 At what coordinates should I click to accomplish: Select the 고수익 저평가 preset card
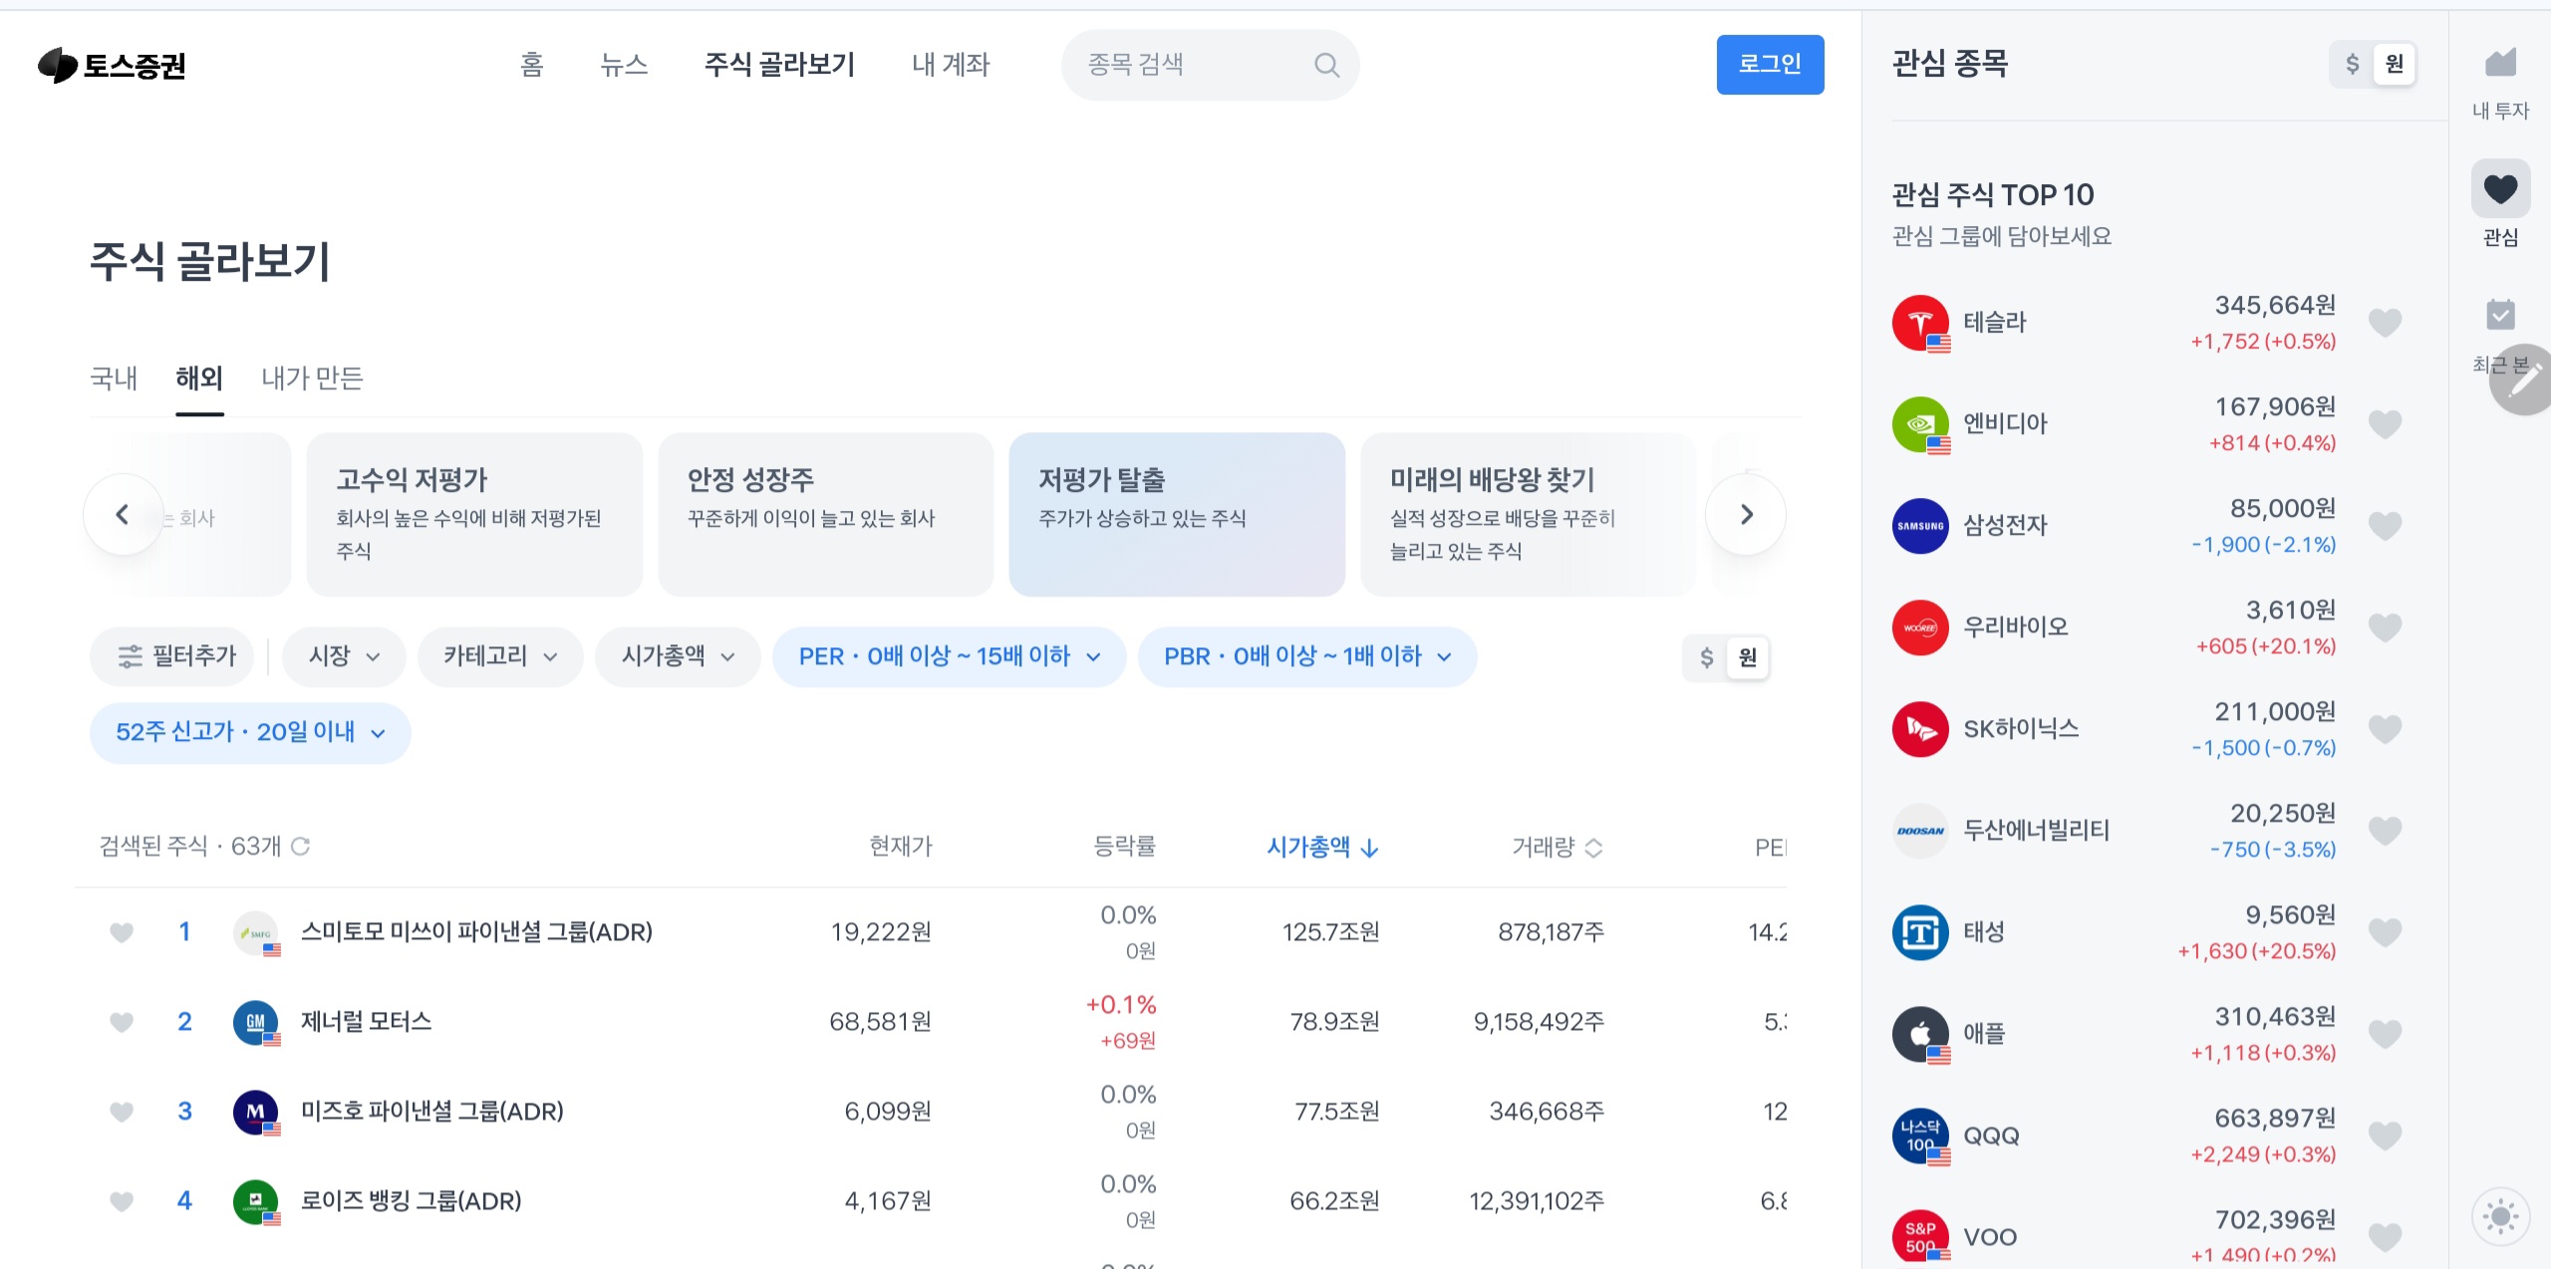coord(474,514)
